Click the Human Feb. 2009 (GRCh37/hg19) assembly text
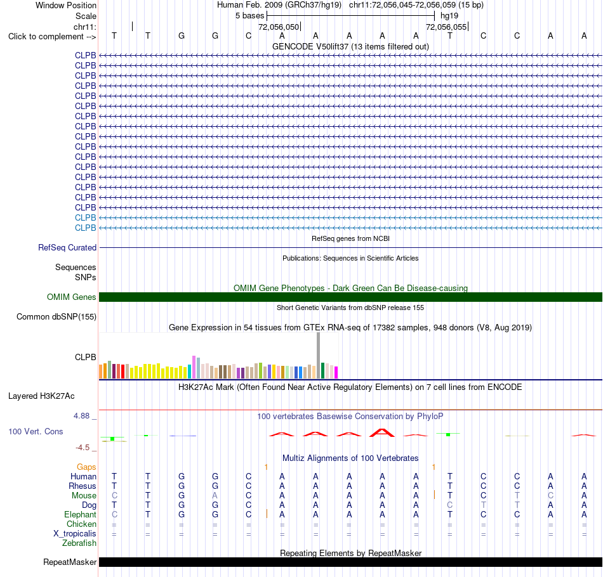 [x=279, y=5]
